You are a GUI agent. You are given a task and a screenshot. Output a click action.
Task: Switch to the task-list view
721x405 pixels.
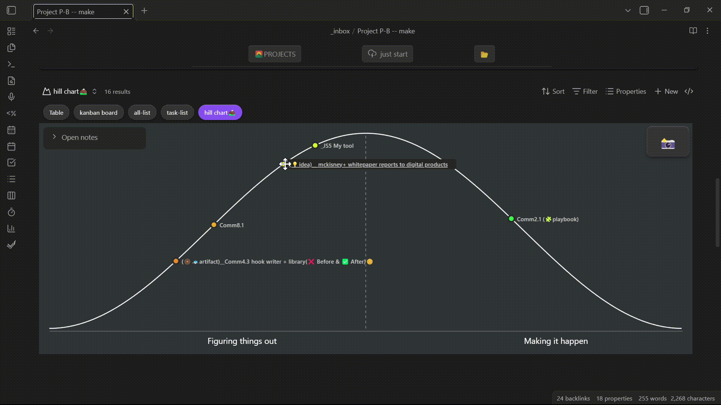pos(177,112)
